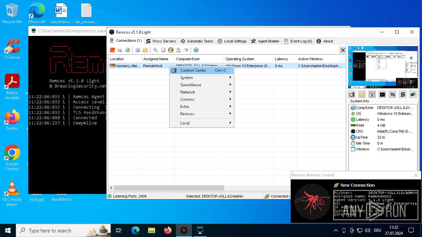Open the CCleaner desktop icon
Image resolution: width=422 pixels, height=237 pixels.
pyautogui.click(x=12, y=49)
